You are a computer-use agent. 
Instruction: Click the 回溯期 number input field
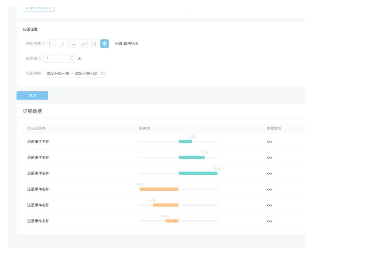57,59
